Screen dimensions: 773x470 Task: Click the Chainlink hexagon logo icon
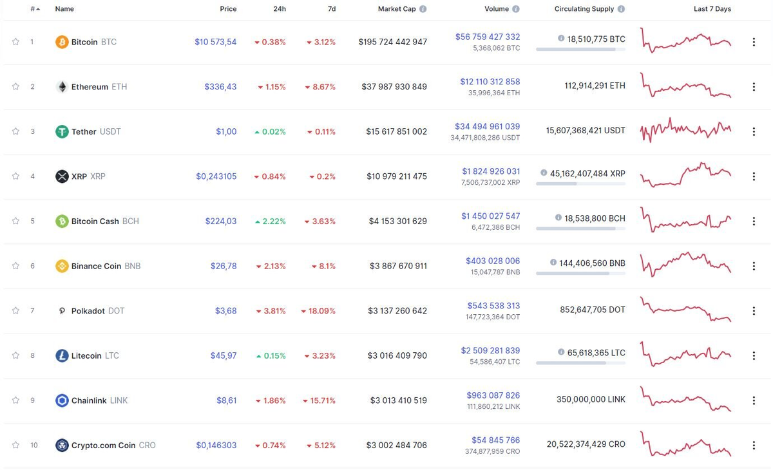(x=62, y=400)
